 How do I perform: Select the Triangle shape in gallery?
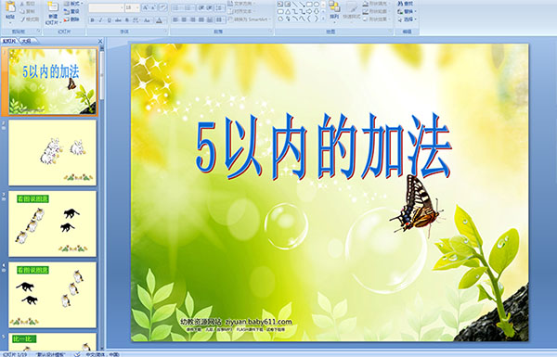coord(288,12)
